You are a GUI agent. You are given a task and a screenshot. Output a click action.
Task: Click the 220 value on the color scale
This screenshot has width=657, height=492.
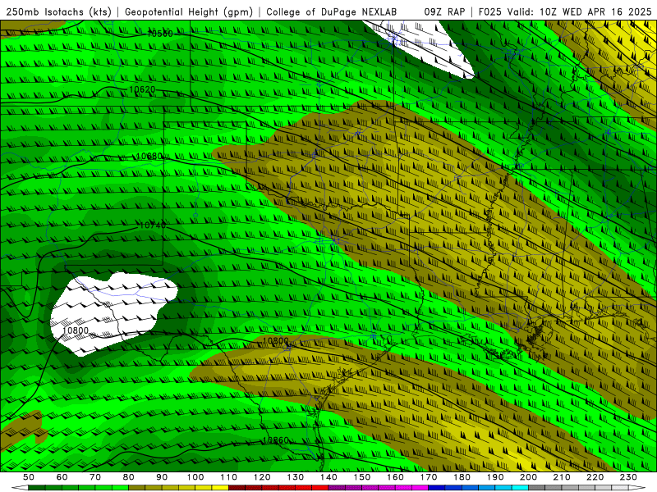pos(595,477)
